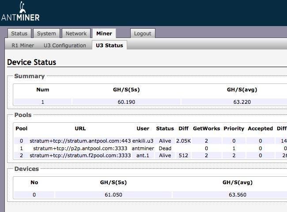The image size is (287, 212).
Task: Click the Summary GH/S(5s) column header
Action: click(x=126, y=90)
